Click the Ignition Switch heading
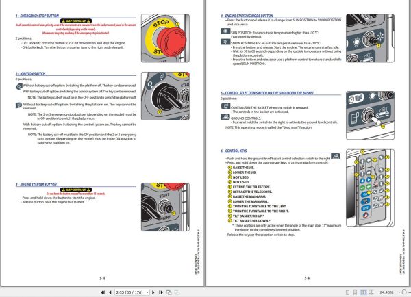This screenshot has width=411, height=297. click(30, 74)
